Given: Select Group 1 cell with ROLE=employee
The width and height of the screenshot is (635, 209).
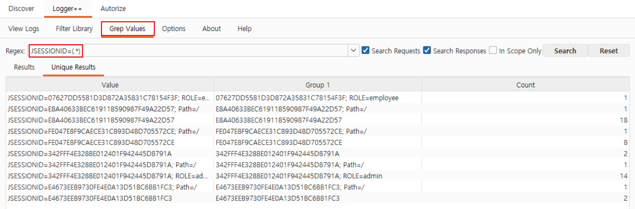Looking at the screenshot, I should [318, 98].
